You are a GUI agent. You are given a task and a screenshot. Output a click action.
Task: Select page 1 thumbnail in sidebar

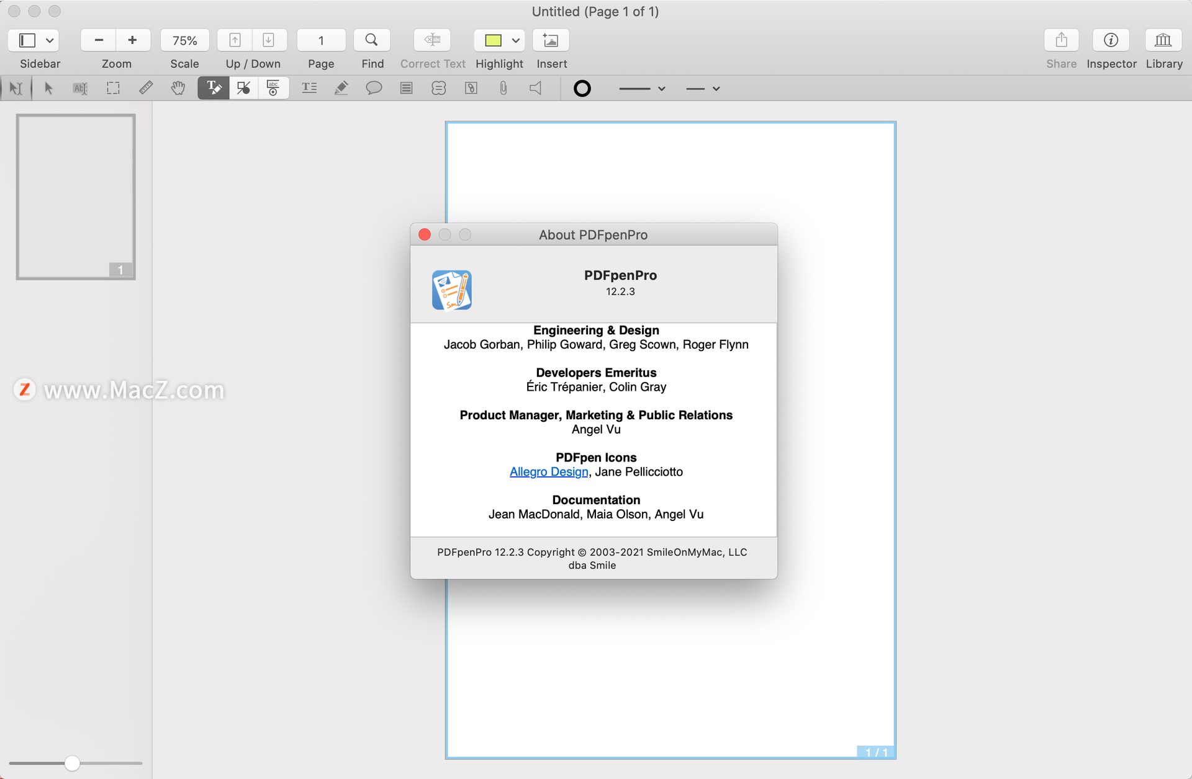(76, 197)
